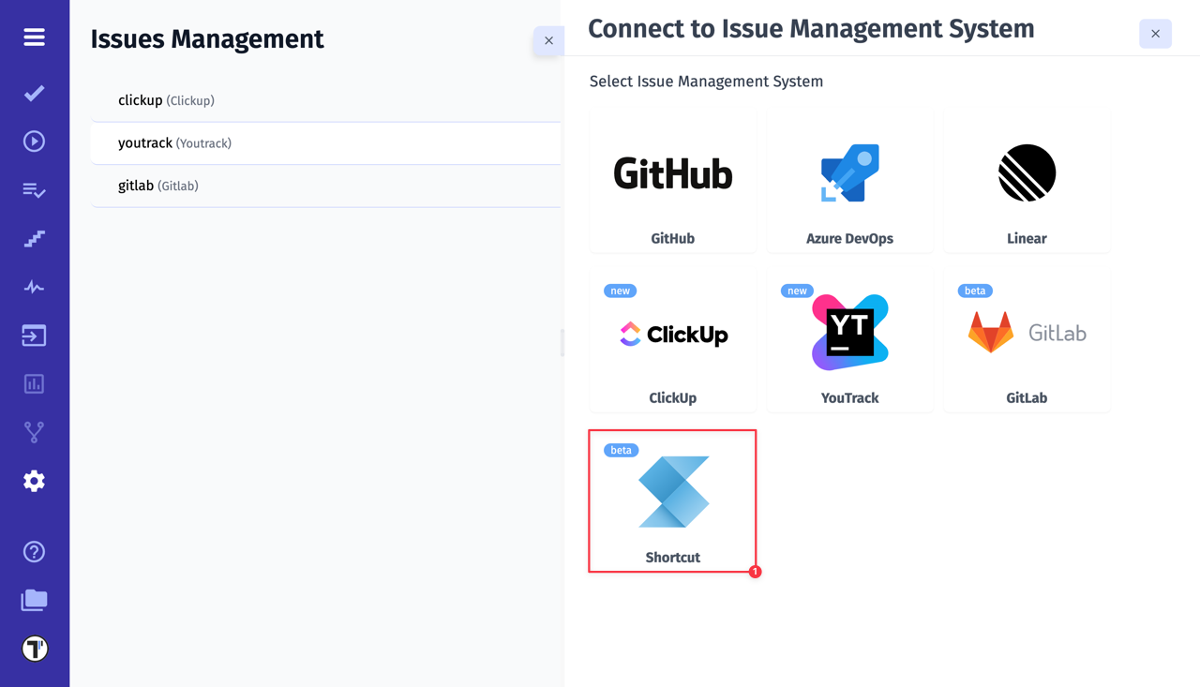Select the GitLab beta integration card
Image resolution: width=1200 pixels, height=687 pixels.
tap(1027, 340)
